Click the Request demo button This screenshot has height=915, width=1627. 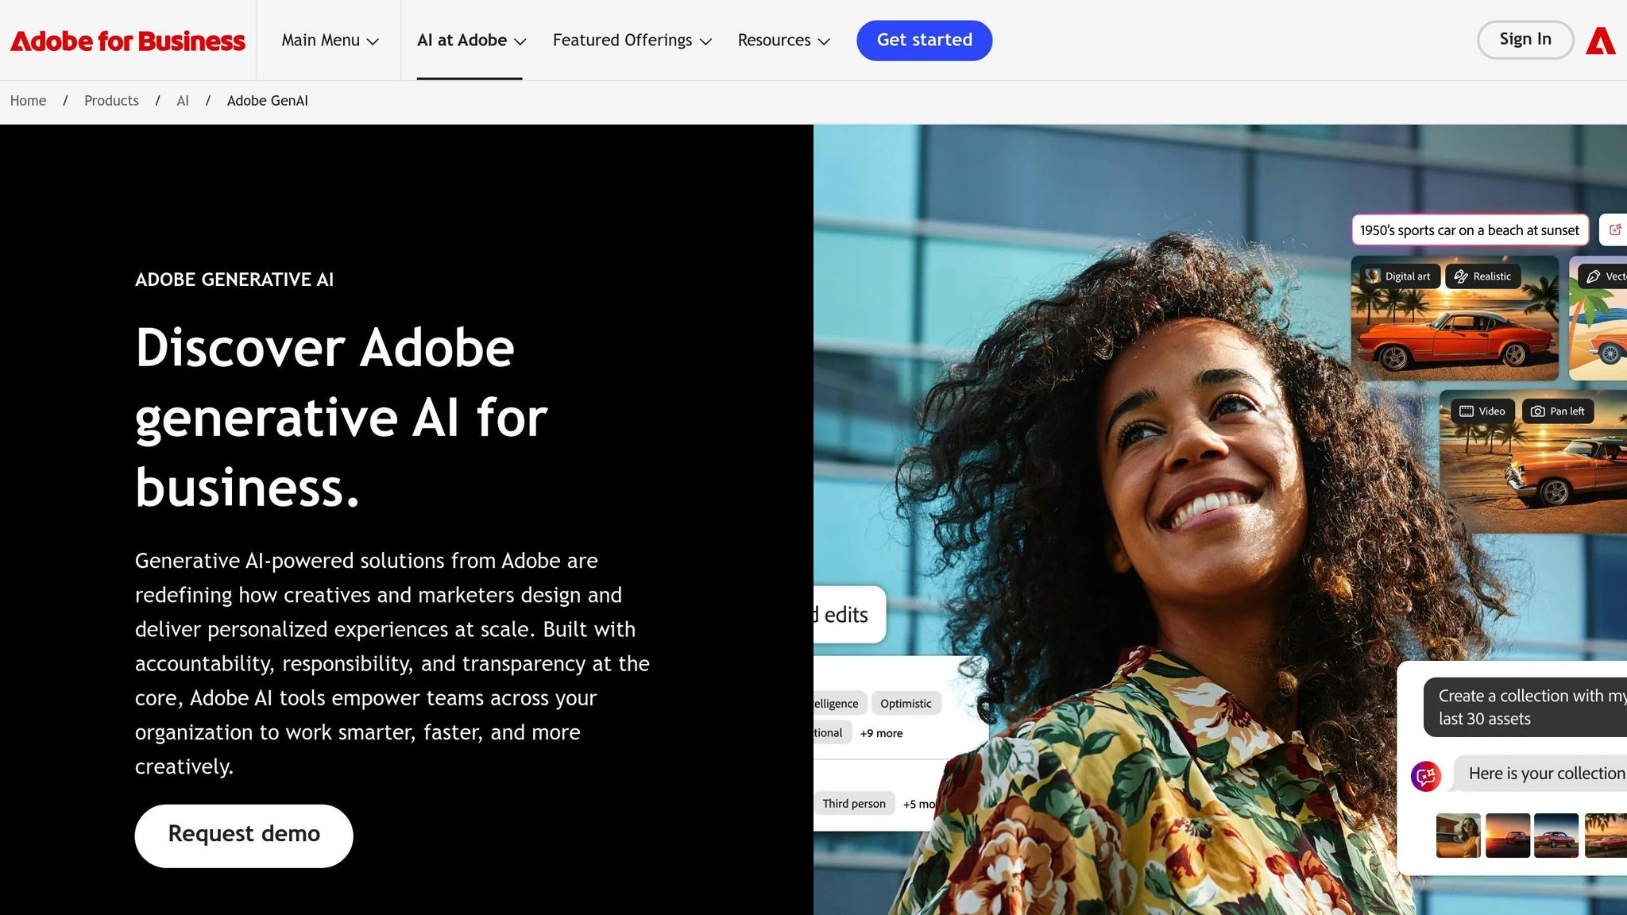[x=244, y=836]
